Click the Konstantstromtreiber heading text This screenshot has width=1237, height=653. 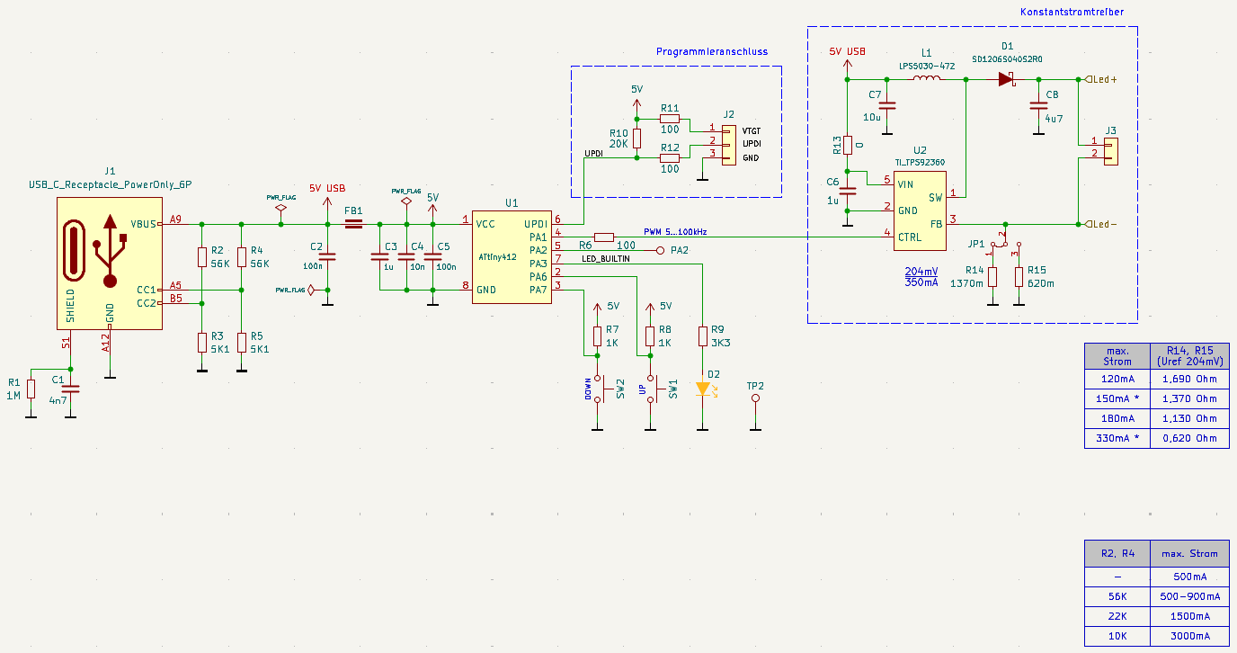pos(1072,13)
